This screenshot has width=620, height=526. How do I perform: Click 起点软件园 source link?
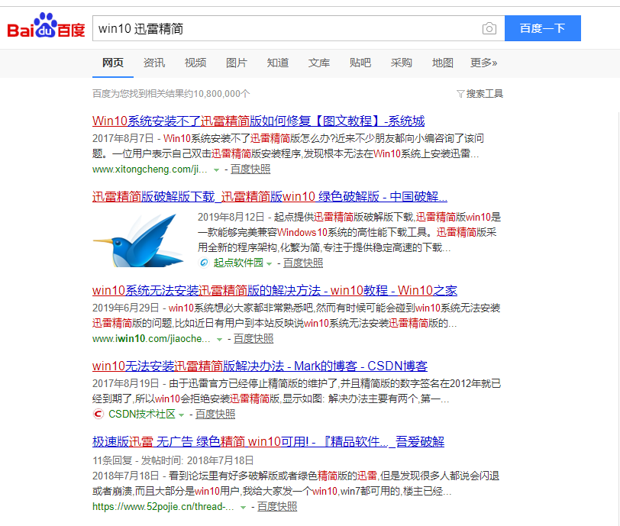(x=238, y=263)
